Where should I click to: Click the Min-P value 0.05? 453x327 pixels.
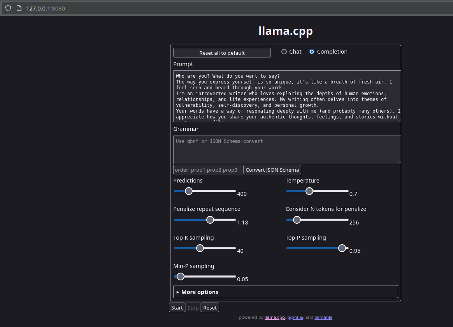[x=243, y=279]
